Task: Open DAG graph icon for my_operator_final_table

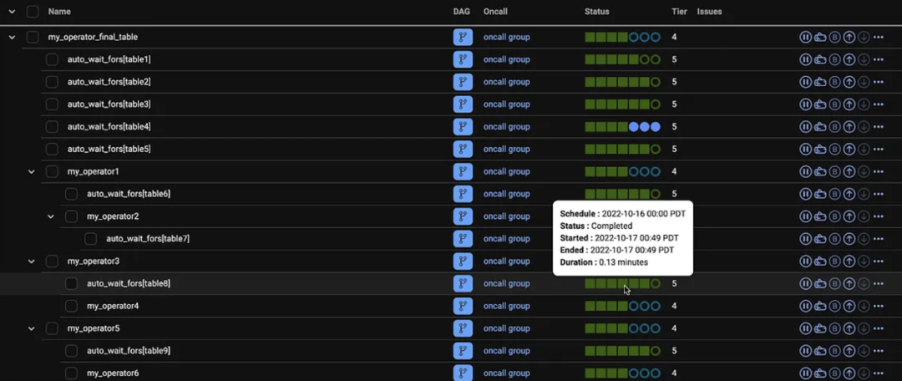Action: click(x=463, y=38)
